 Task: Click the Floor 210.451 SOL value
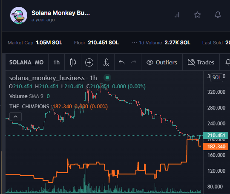point(103,43)
